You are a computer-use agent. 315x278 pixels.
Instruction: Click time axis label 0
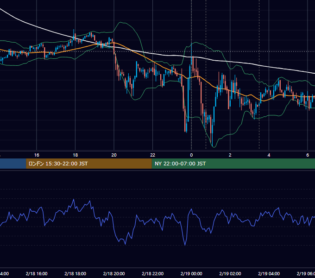point(191,155)
